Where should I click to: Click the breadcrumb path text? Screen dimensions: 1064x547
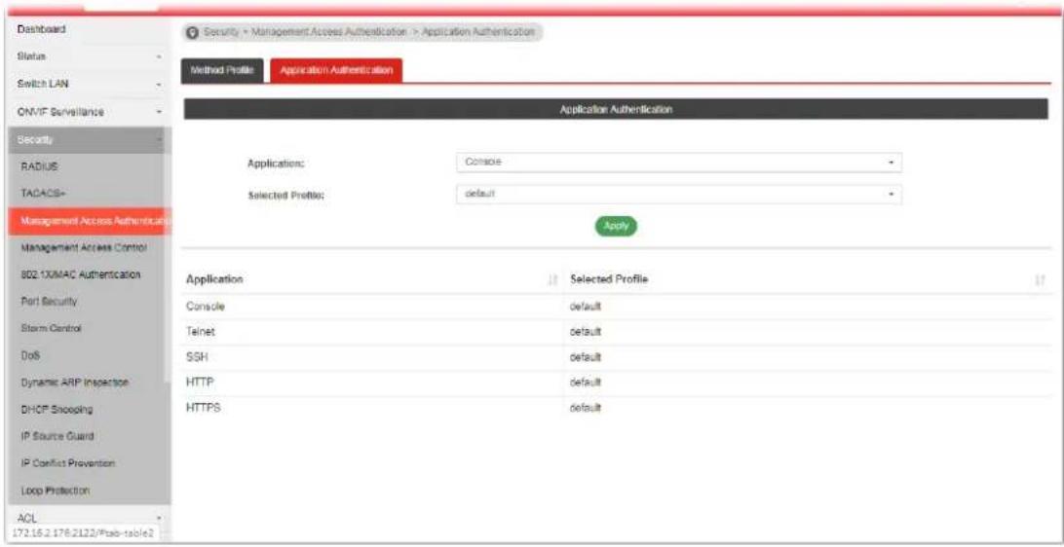369,32
